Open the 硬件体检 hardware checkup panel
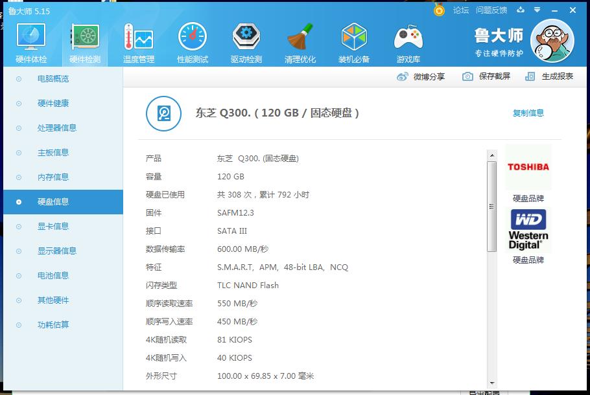Viewport: 590px width, 395px height. (30, 41)
